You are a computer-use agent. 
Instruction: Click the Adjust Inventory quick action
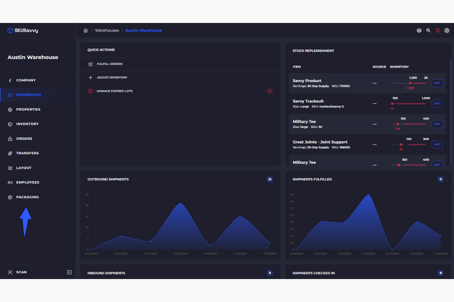[180, 78]
